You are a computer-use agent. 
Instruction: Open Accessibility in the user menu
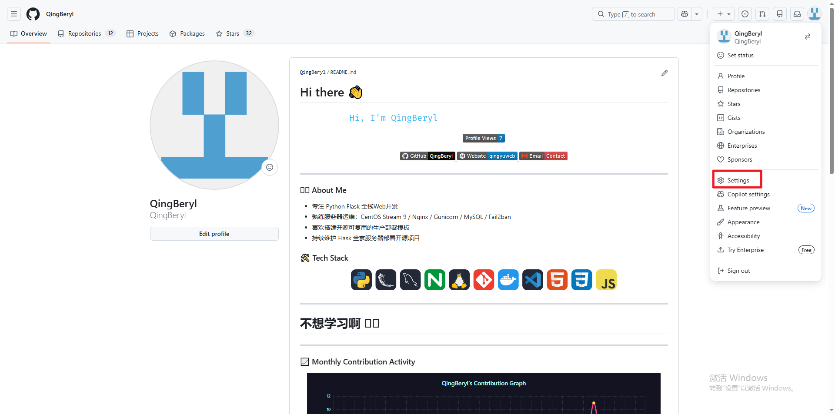(x=766, y=236)
